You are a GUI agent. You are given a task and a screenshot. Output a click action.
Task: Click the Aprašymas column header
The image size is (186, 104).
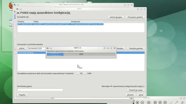76,22
